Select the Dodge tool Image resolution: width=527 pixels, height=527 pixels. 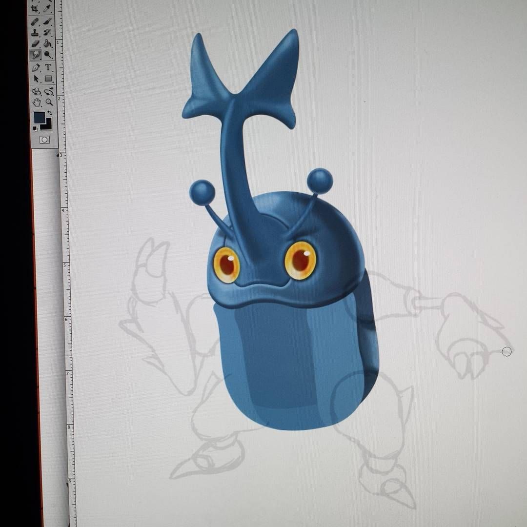48,54
